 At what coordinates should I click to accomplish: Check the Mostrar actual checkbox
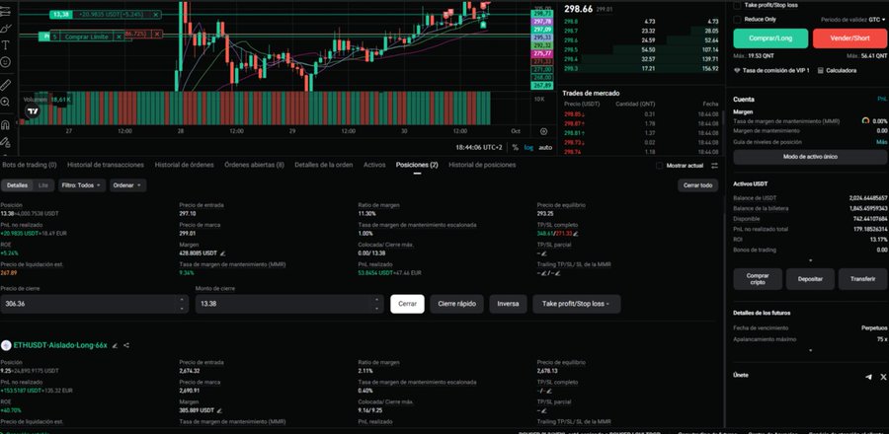[659, 166]
